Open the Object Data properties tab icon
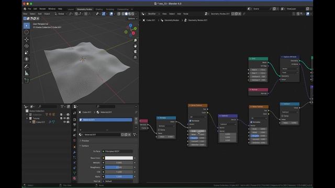Screen dimensions: 335x188 click(x=74, y=173)
